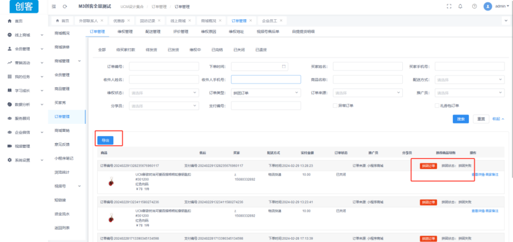
Task: Click the 商品名称 input field
Action: [368, 79]
